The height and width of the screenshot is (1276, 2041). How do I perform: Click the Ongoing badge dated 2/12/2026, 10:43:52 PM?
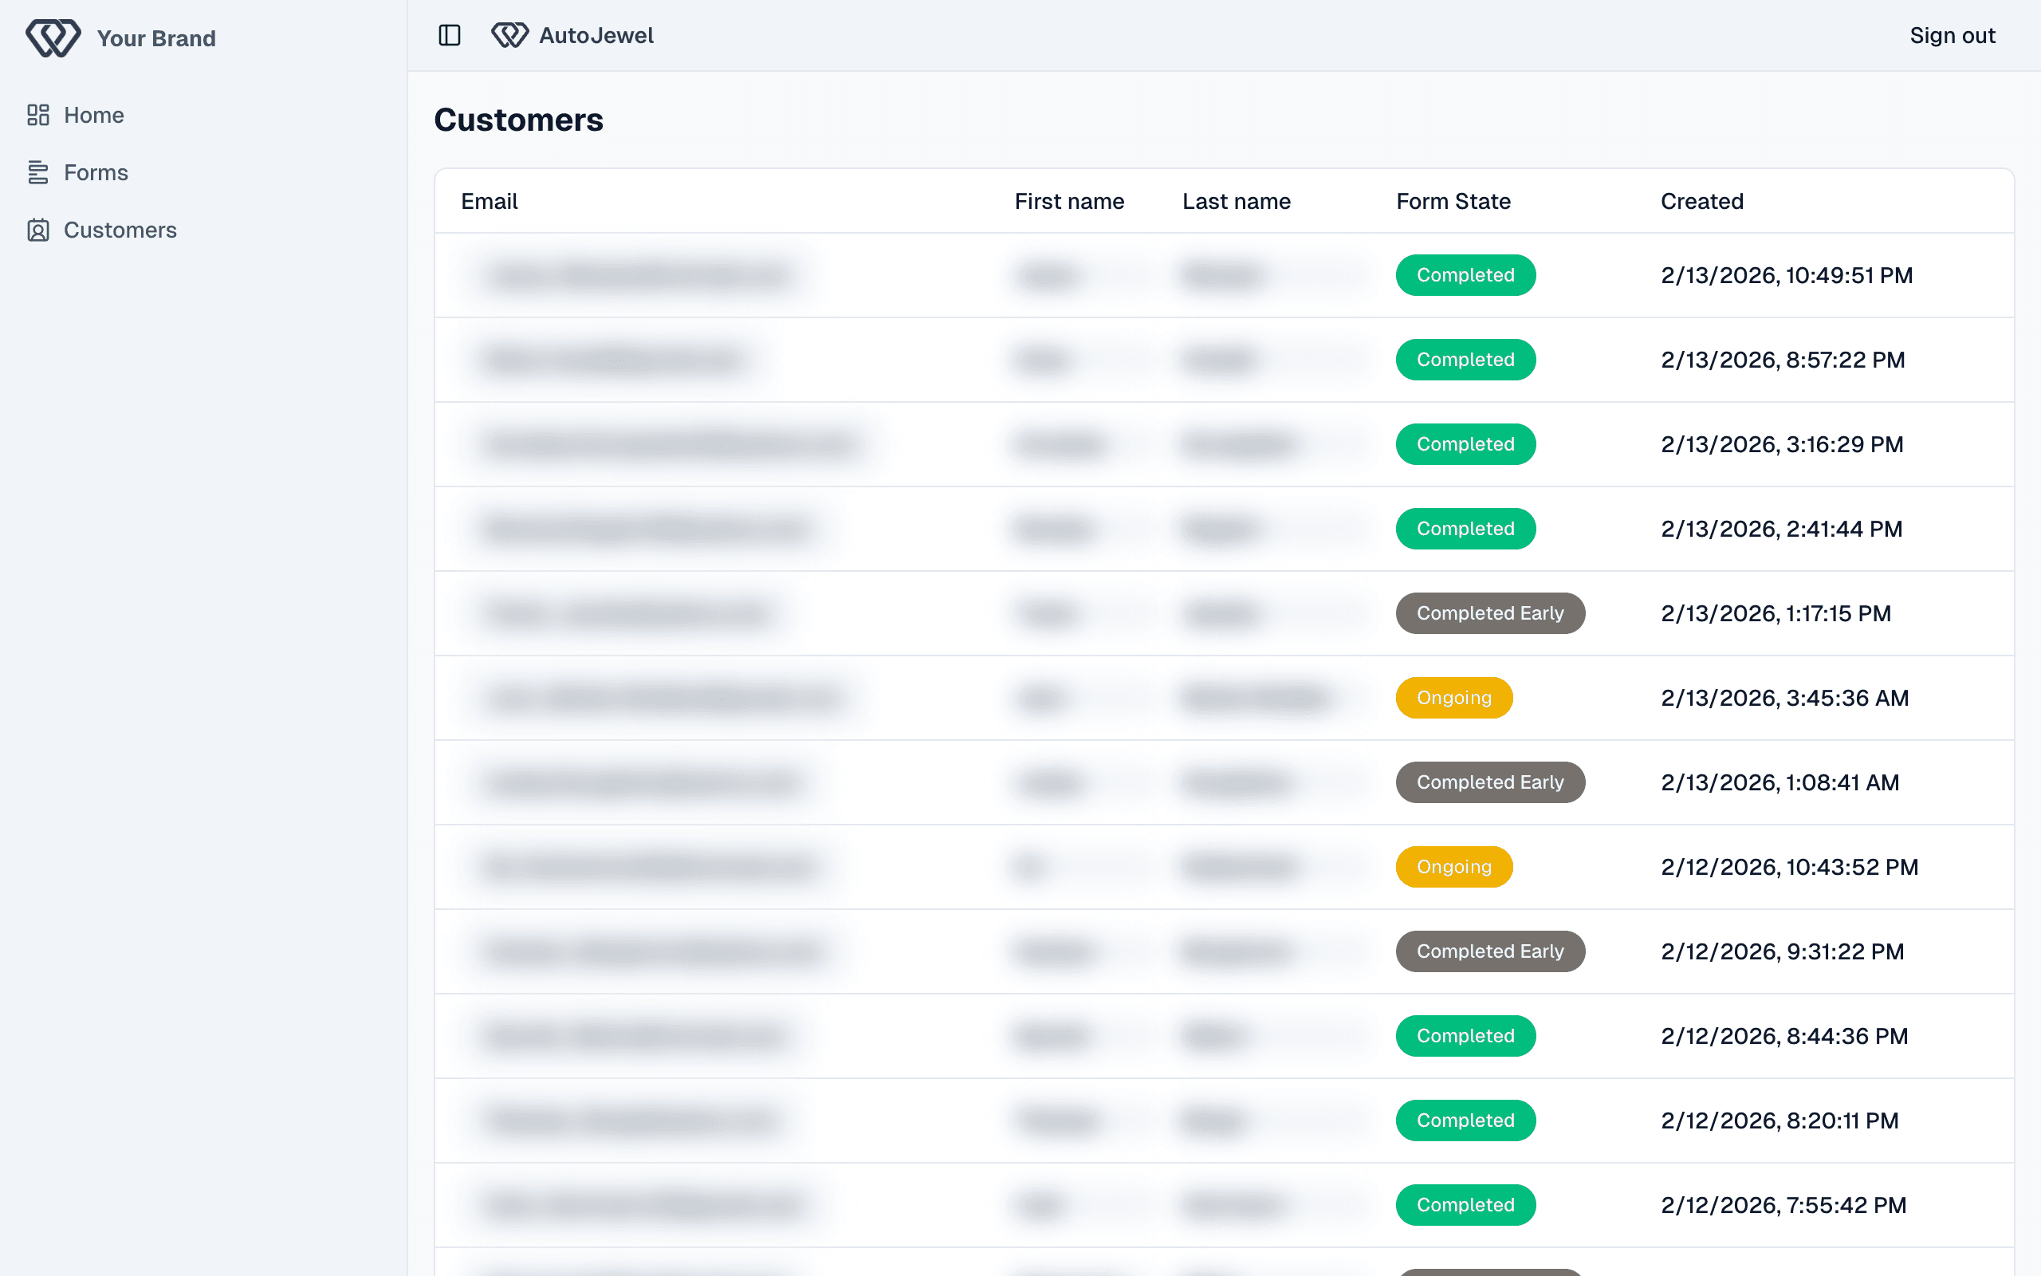pos(1453,867)
